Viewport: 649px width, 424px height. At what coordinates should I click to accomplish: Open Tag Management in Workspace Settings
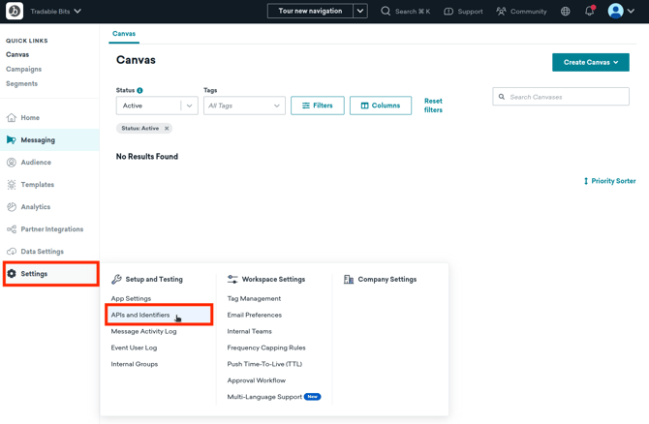point(254,298)
